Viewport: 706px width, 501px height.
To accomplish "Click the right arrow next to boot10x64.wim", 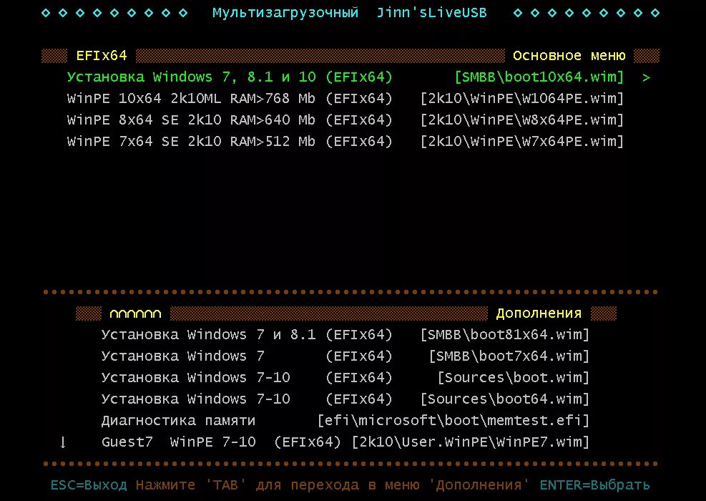I will [646, 77].
